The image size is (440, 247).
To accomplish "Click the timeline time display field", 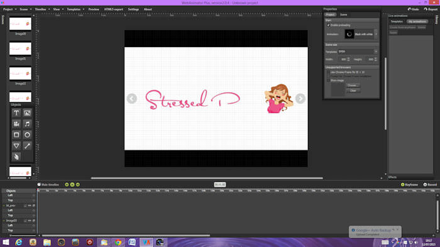I will [x=220, y=184].
